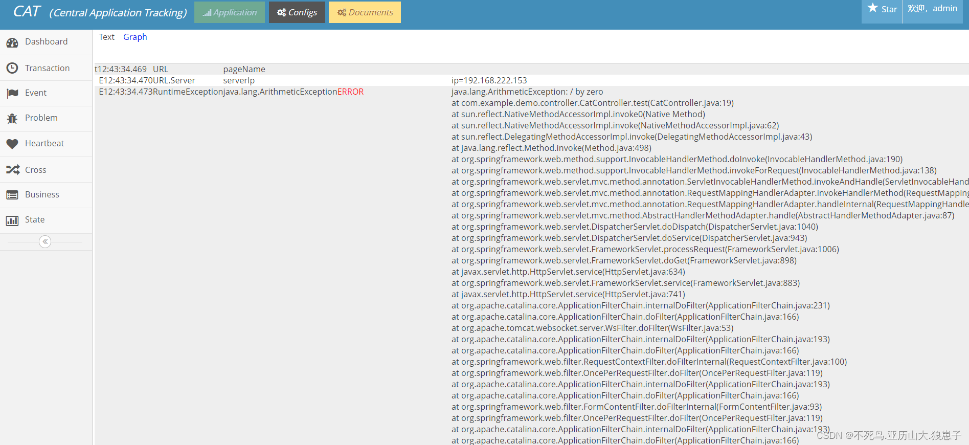Click the (Central Application Tracking) subtitle

pos(118,13)
